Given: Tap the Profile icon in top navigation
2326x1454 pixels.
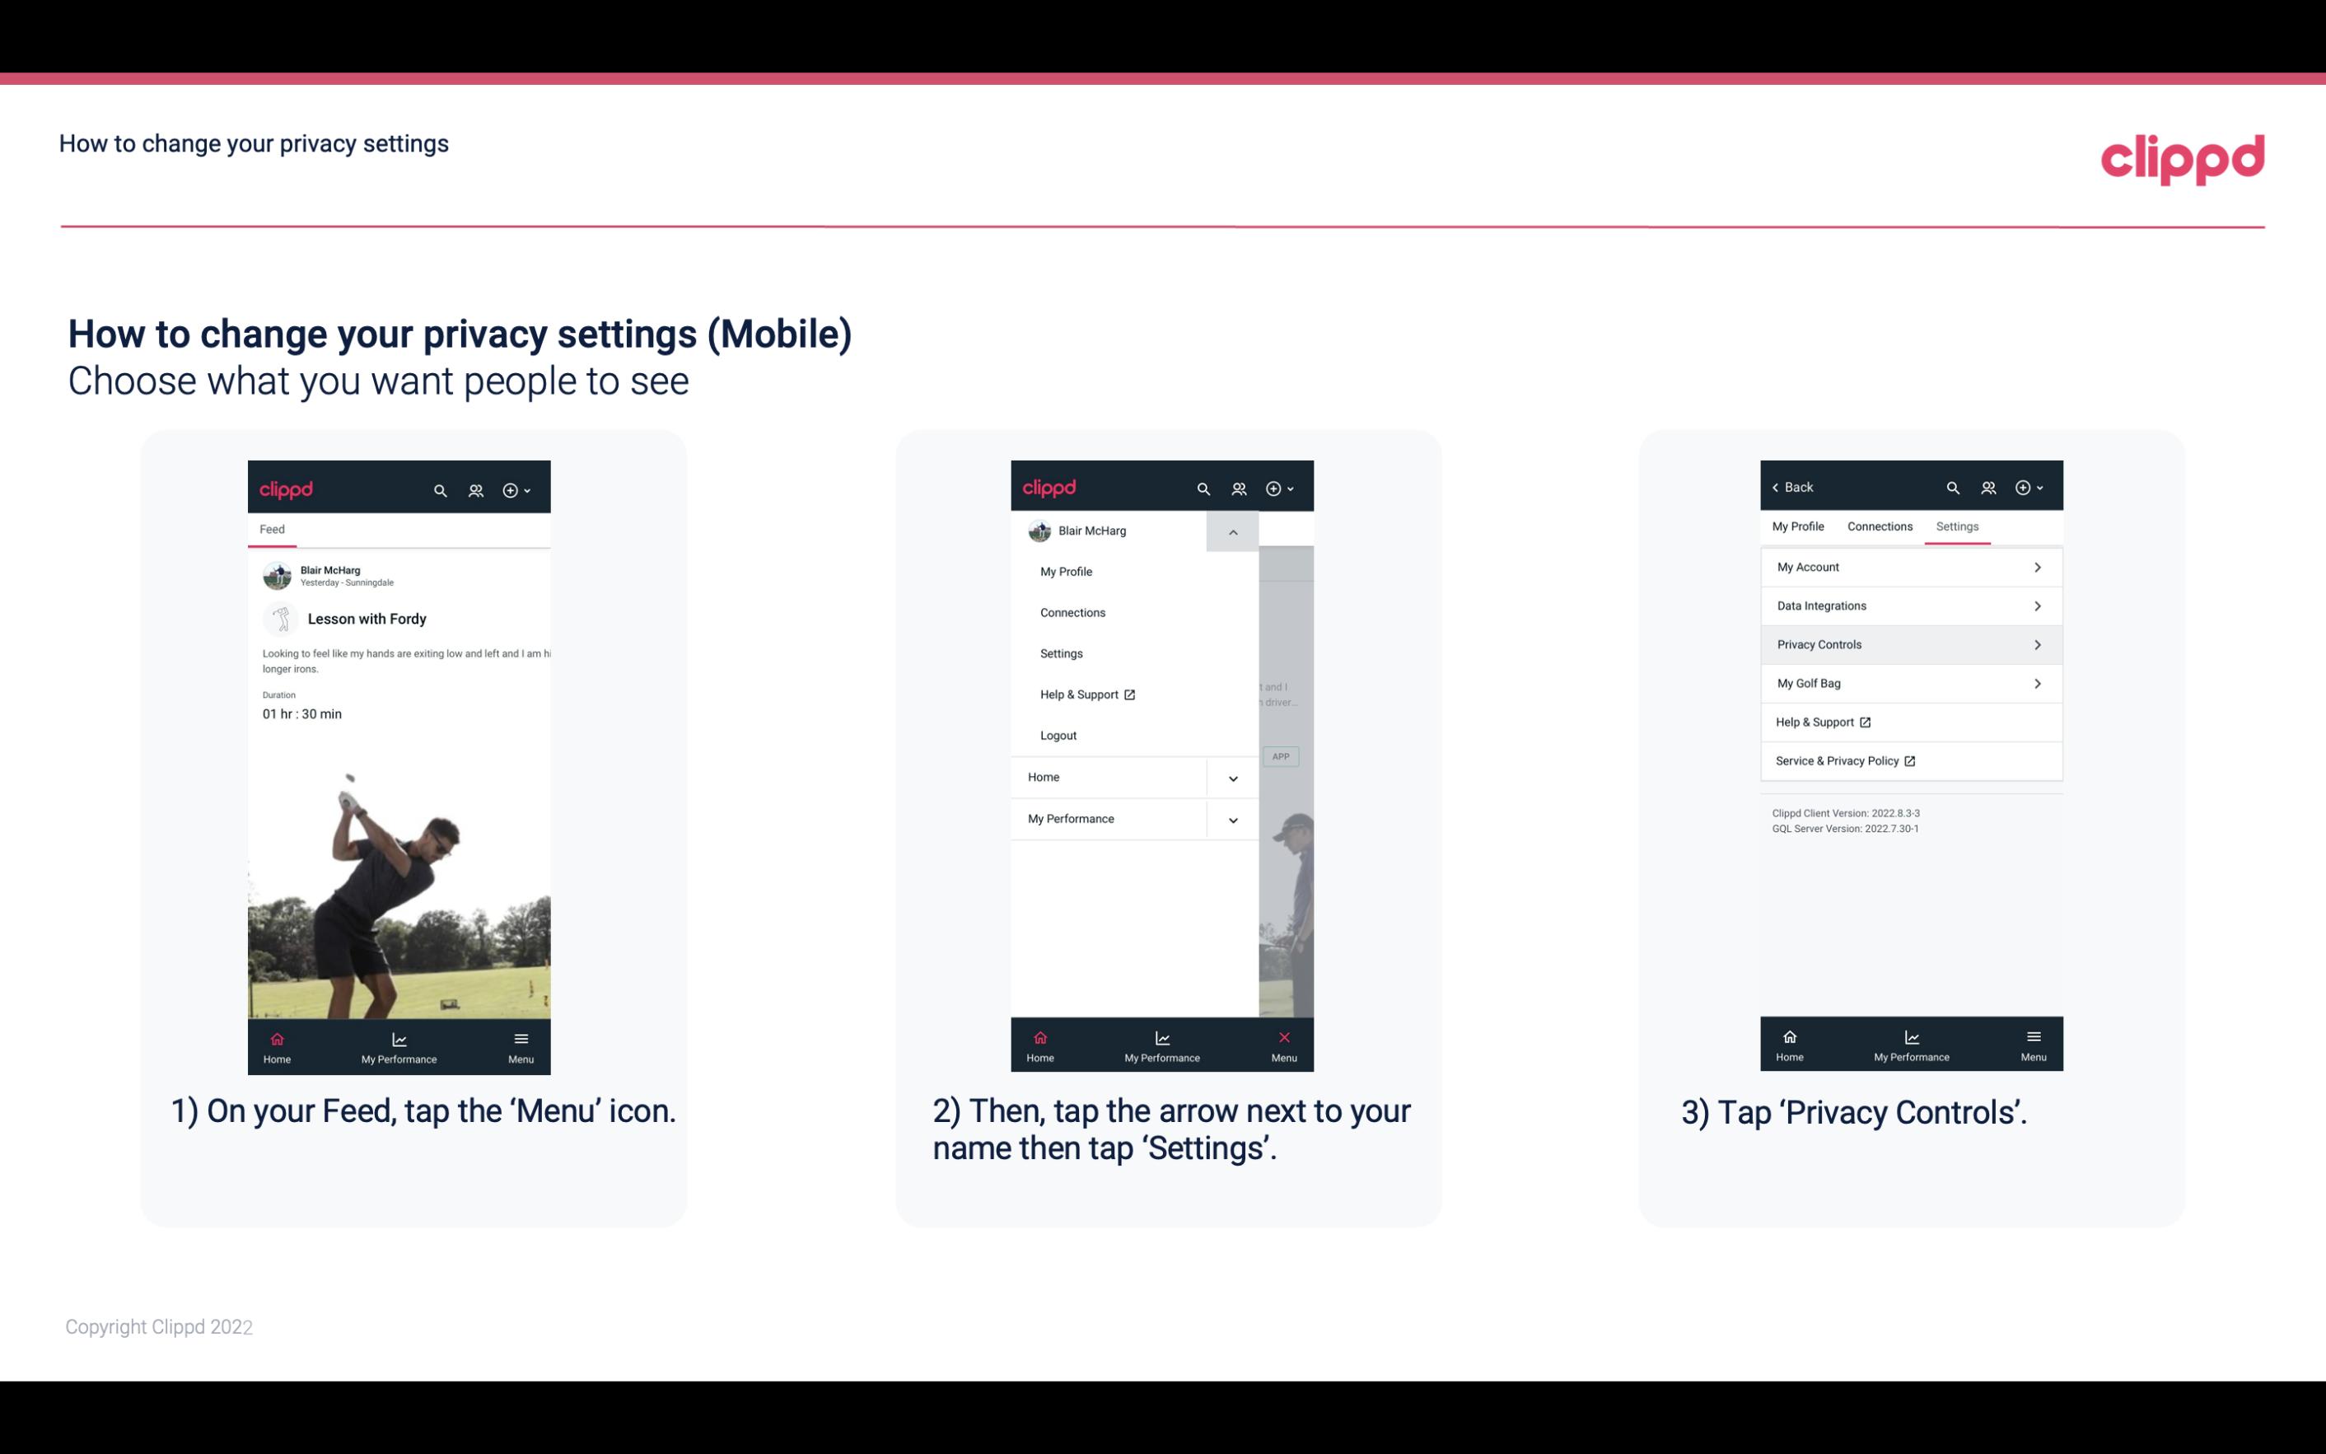Looking at the screenshot, I should pyautogui.click(x=475, y=488).
